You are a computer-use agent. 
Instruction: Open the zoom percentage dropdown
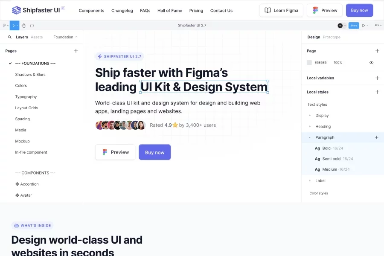[x=378, y=26]
